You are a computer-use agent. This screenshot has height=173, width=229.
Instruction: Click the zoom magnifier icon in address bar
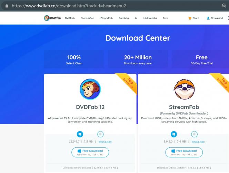224,6
